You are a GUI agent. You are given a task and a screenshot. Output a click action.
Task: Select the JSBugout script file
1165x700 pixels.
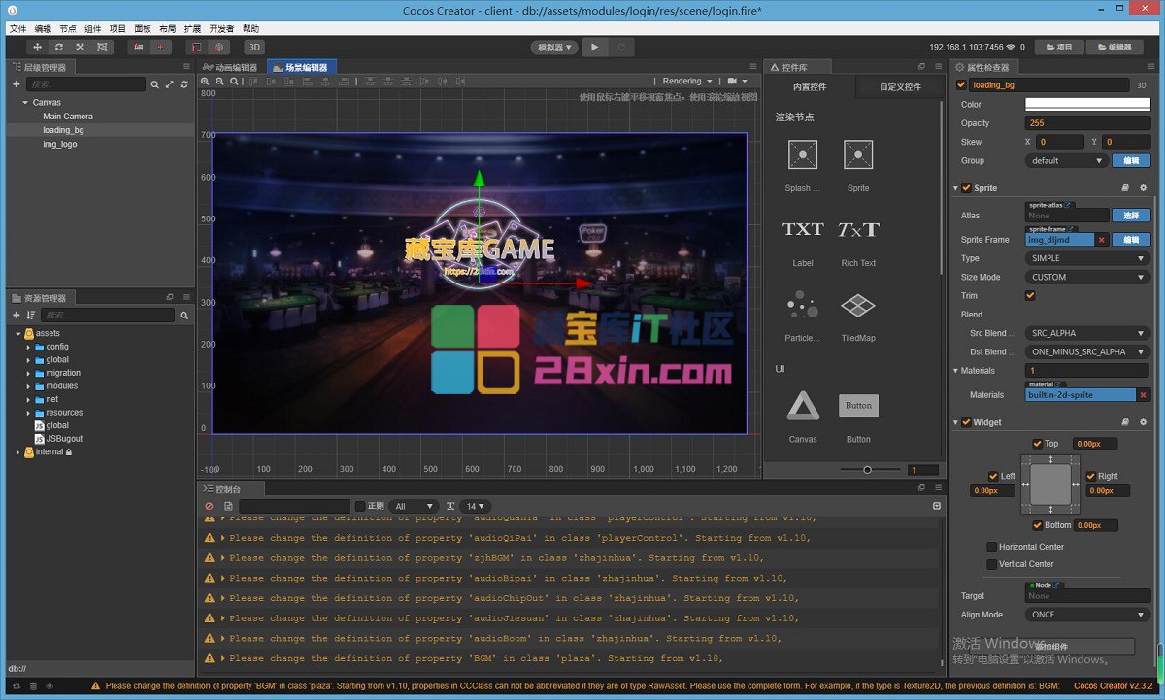pyautogui.click(x=64, y=439)
